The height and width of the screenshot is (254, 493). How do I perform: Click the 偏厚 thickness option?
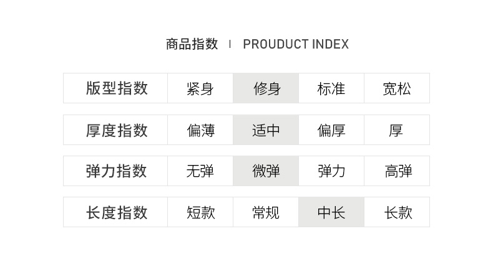point(331,130)
